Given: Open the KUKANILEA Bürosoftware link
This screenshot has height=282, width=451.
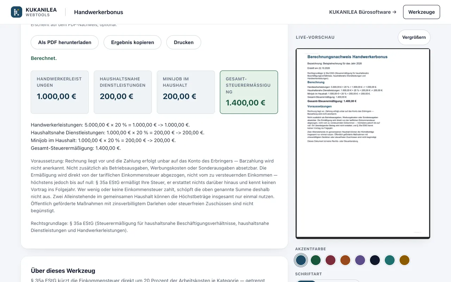Looking at the screenshot, I should (x=363, y=12).
